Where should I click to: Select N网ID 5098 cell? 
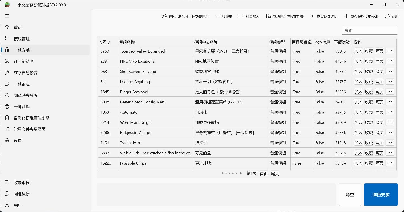[108, 102]
